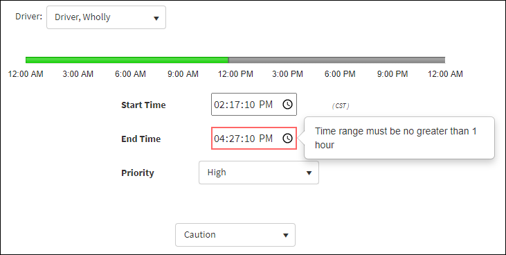Click the (CST) timezone text
This screenshot has width=506, height=255.
[341, 106]
